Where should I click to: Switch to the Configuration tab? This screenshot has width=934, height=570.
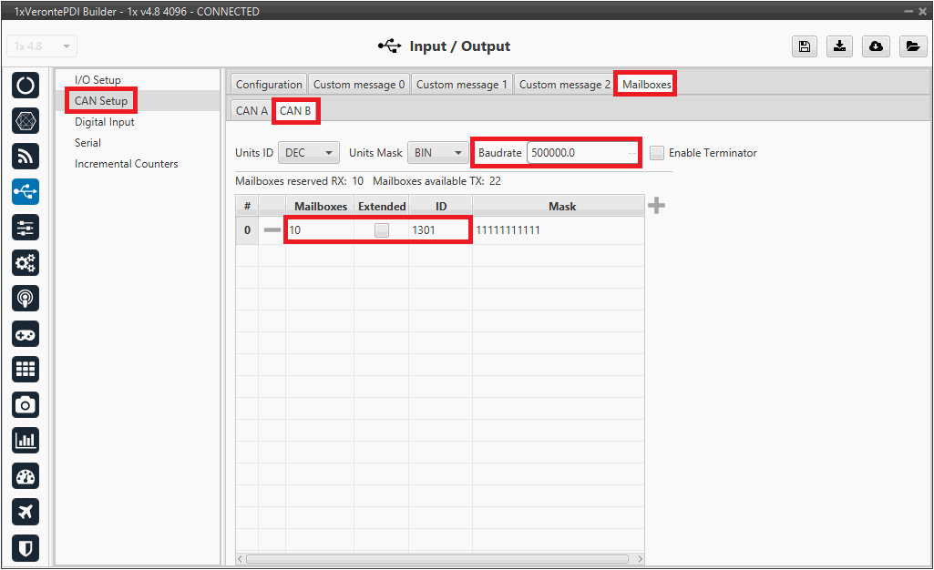(x=269, y=85)
